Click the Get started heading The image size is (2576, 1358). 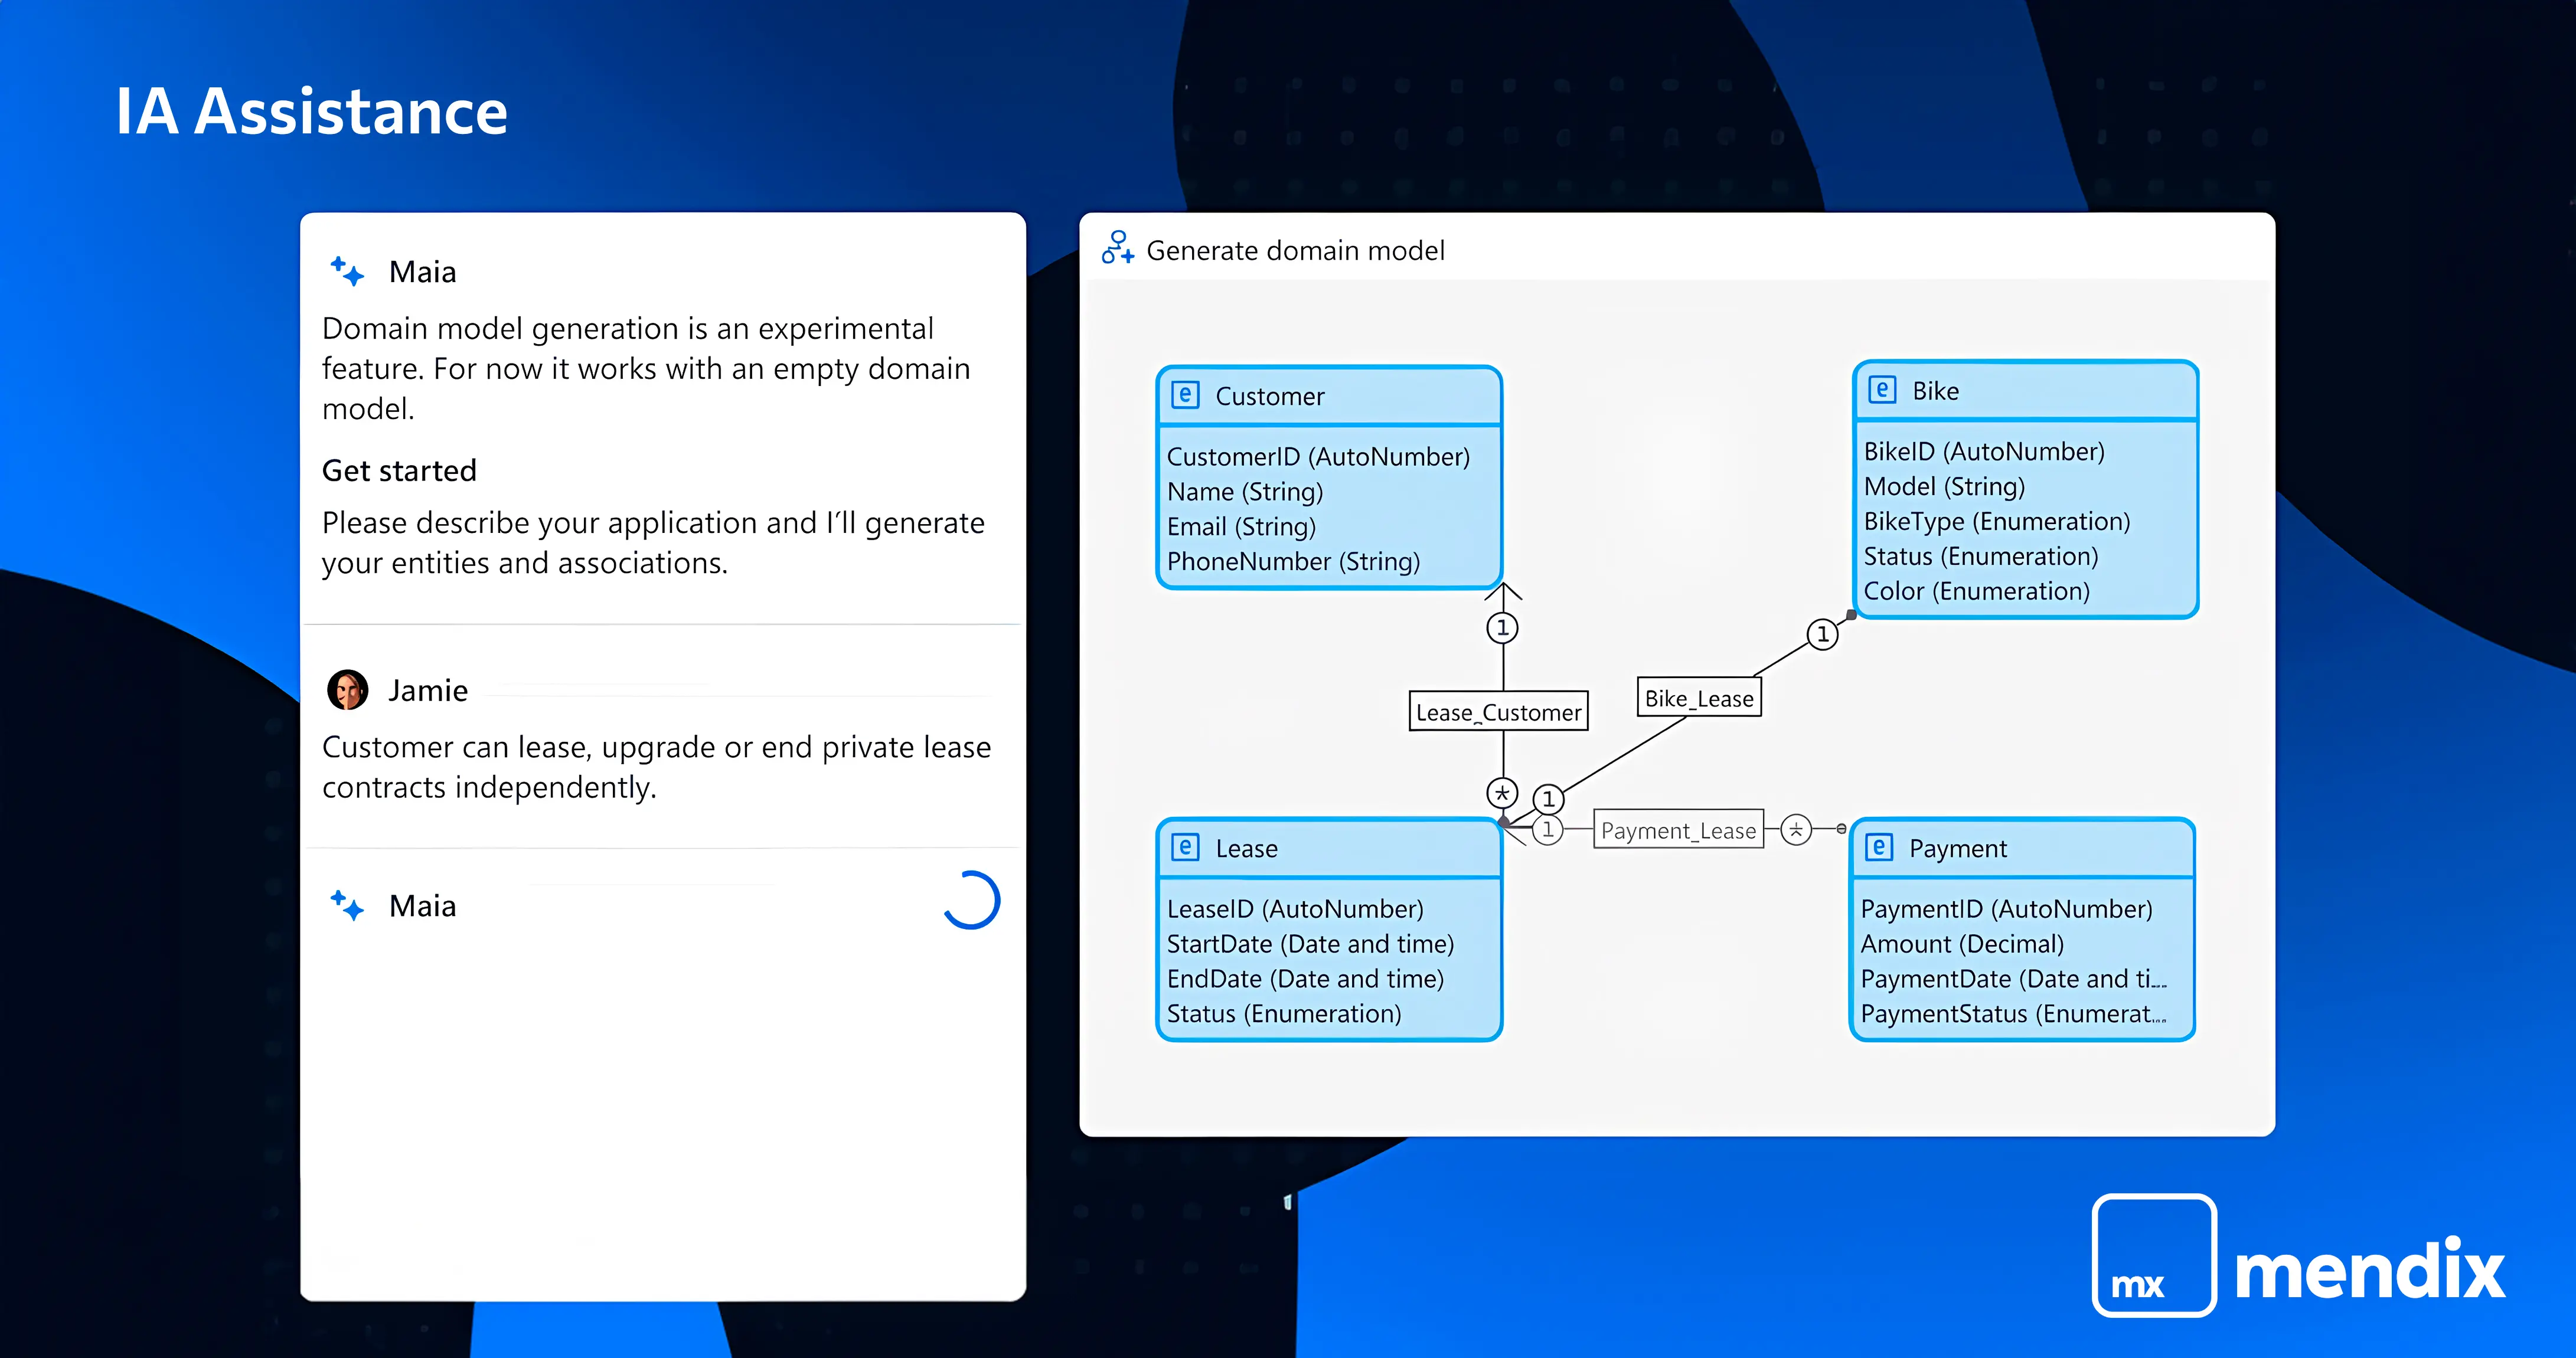[399, 470]
